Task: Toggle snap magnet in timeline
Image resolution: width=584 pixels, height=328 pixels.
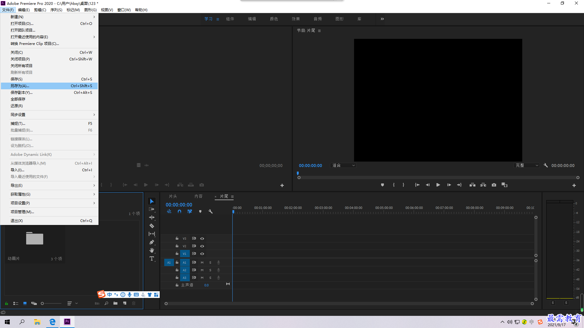Action: (x=179, y=211)
